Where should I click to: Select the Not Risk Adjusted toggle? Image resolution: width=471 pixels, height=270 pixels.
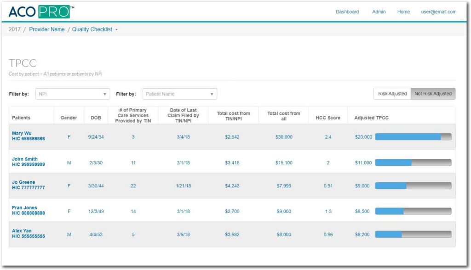click(433, 94)
